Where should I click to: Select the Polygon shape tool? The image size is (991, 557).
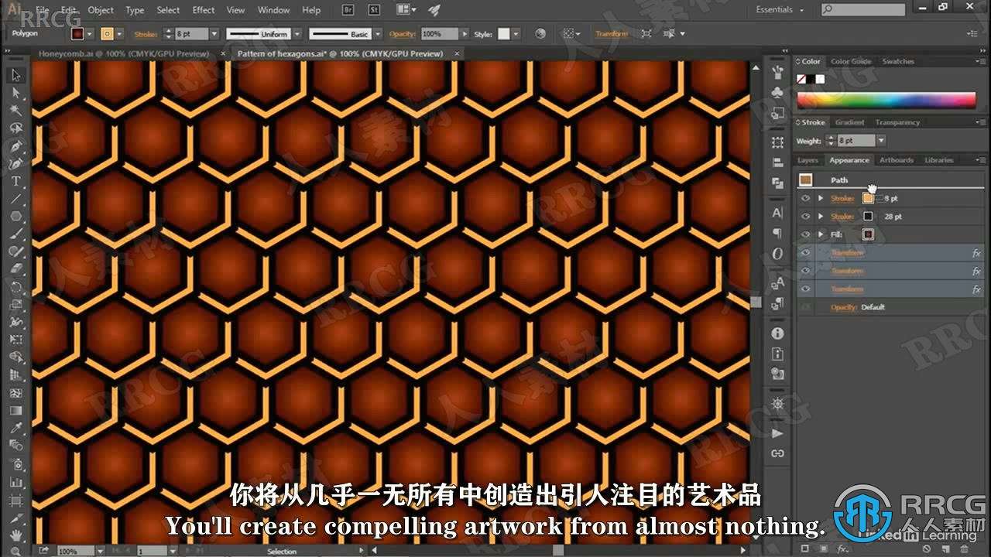pos(16,217)
